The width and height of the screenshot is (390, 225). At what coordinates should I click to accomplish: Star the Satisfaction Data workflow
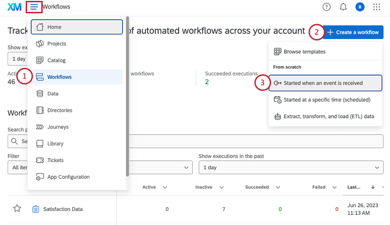(17, 209)
